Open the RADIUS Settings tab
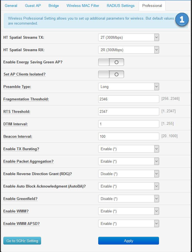 (121, 6)
